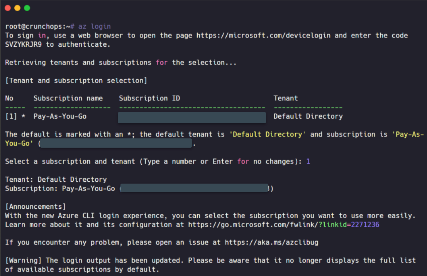Click the '[Tenant and subscription selection]' heading

click(76, 80)
